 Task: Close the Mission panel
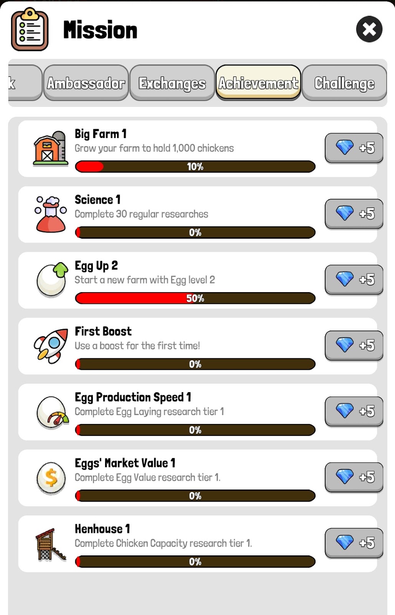tap(369, 29)
